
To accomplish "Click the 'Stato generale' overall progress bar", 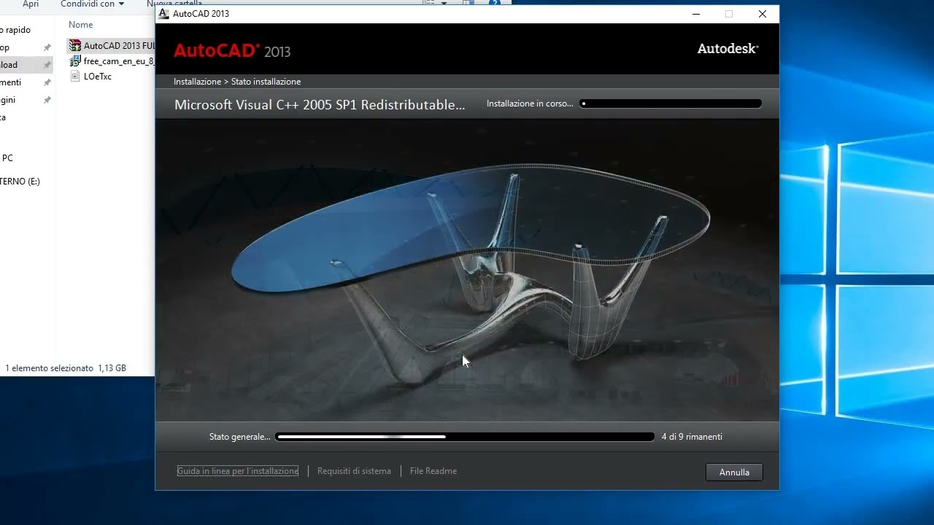I will (x=466, y=437).
